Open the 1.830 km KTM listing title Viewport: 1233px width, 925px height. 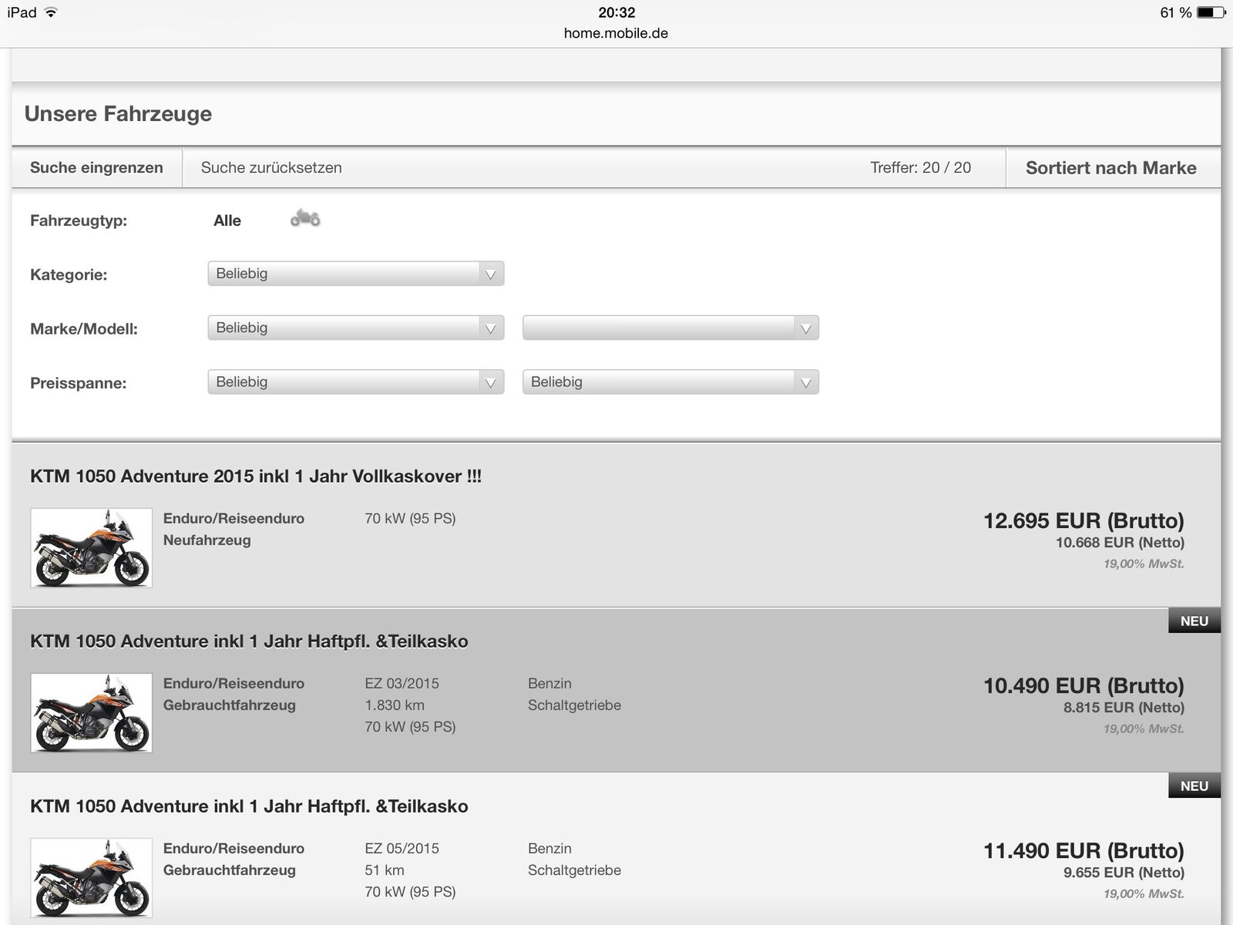click(249, 641)
